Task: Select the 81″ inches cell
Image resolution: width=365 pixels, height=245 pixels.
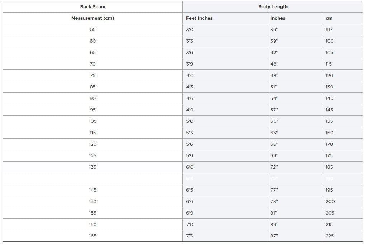Action: click(274, 213)
